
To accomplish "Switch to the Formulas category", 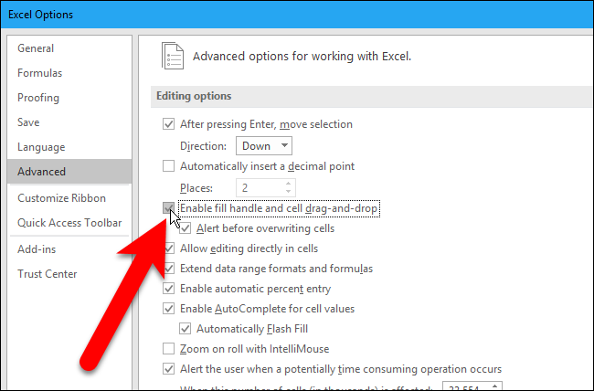I will [x=39, y=73].
